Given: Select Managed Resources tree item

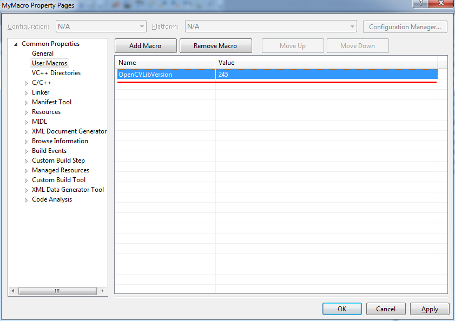Looking at the screenshot, I should click(61, 170).
